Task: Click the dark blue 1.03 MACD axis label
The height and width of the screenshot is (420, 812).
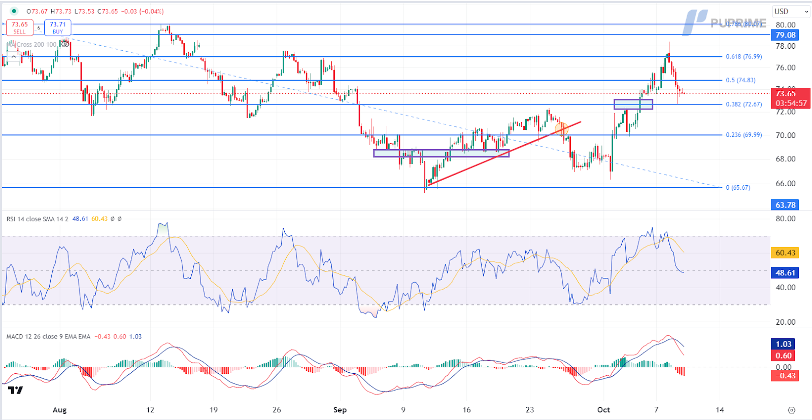Action: (x=783, y=344)
